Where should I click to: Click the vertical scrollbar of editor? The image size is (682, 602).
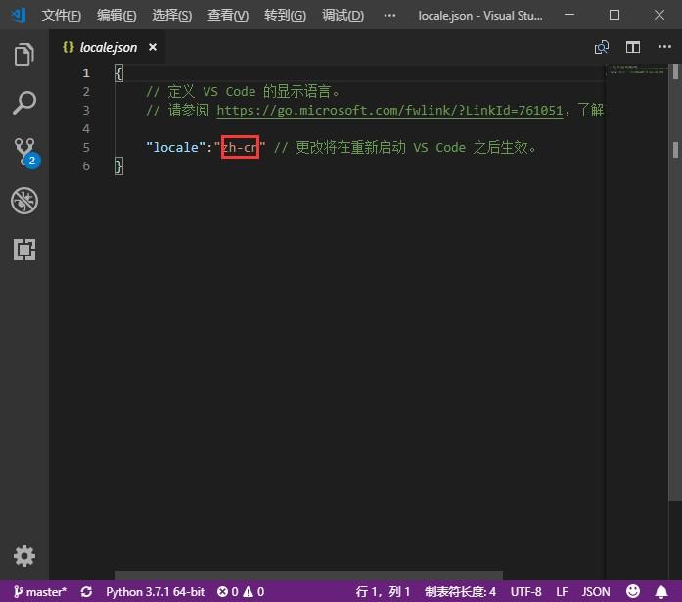pyautogui.click(x=675, y=283)
